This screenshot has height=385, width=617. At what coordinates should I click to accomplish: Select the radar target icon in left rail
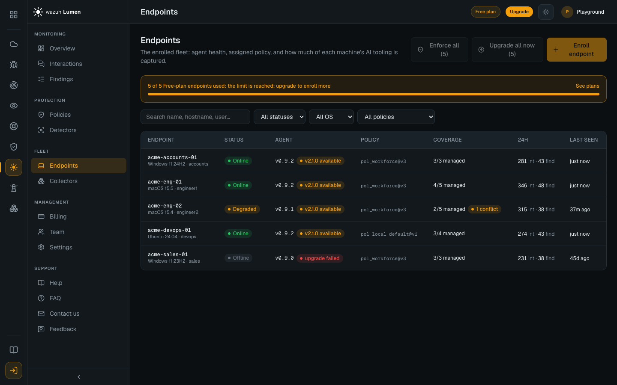tap(14, 85)
